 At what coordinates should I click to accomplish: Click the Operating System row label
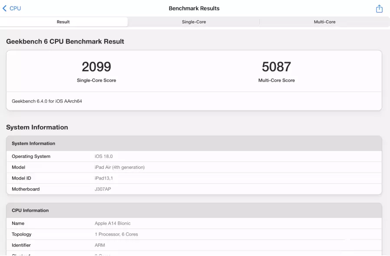31,156
